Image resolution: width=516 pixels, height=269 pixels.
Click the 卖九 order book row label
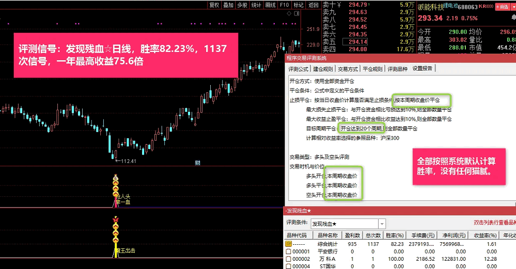[x=329, y=12]
